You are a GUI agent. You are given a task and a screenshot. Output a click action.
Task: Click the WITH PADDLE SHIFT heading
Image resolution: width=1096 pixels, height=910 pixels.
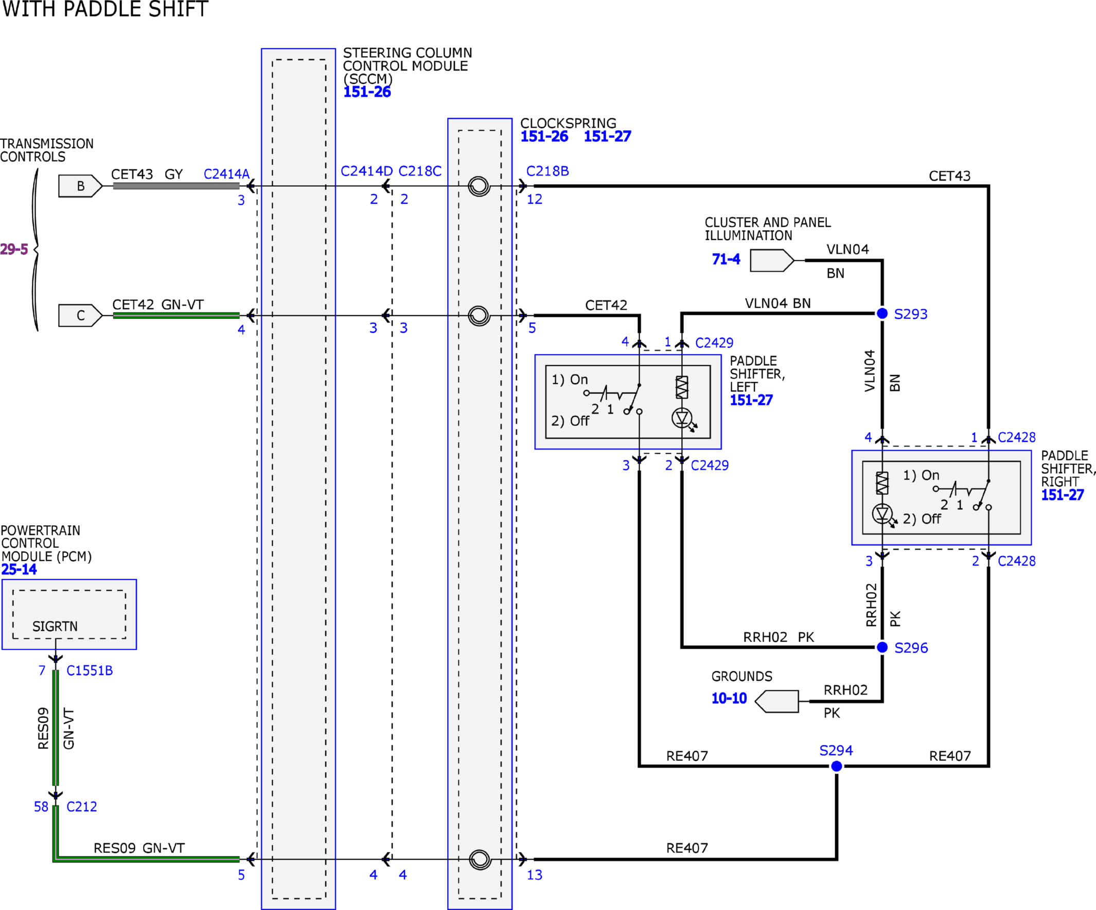105,9
